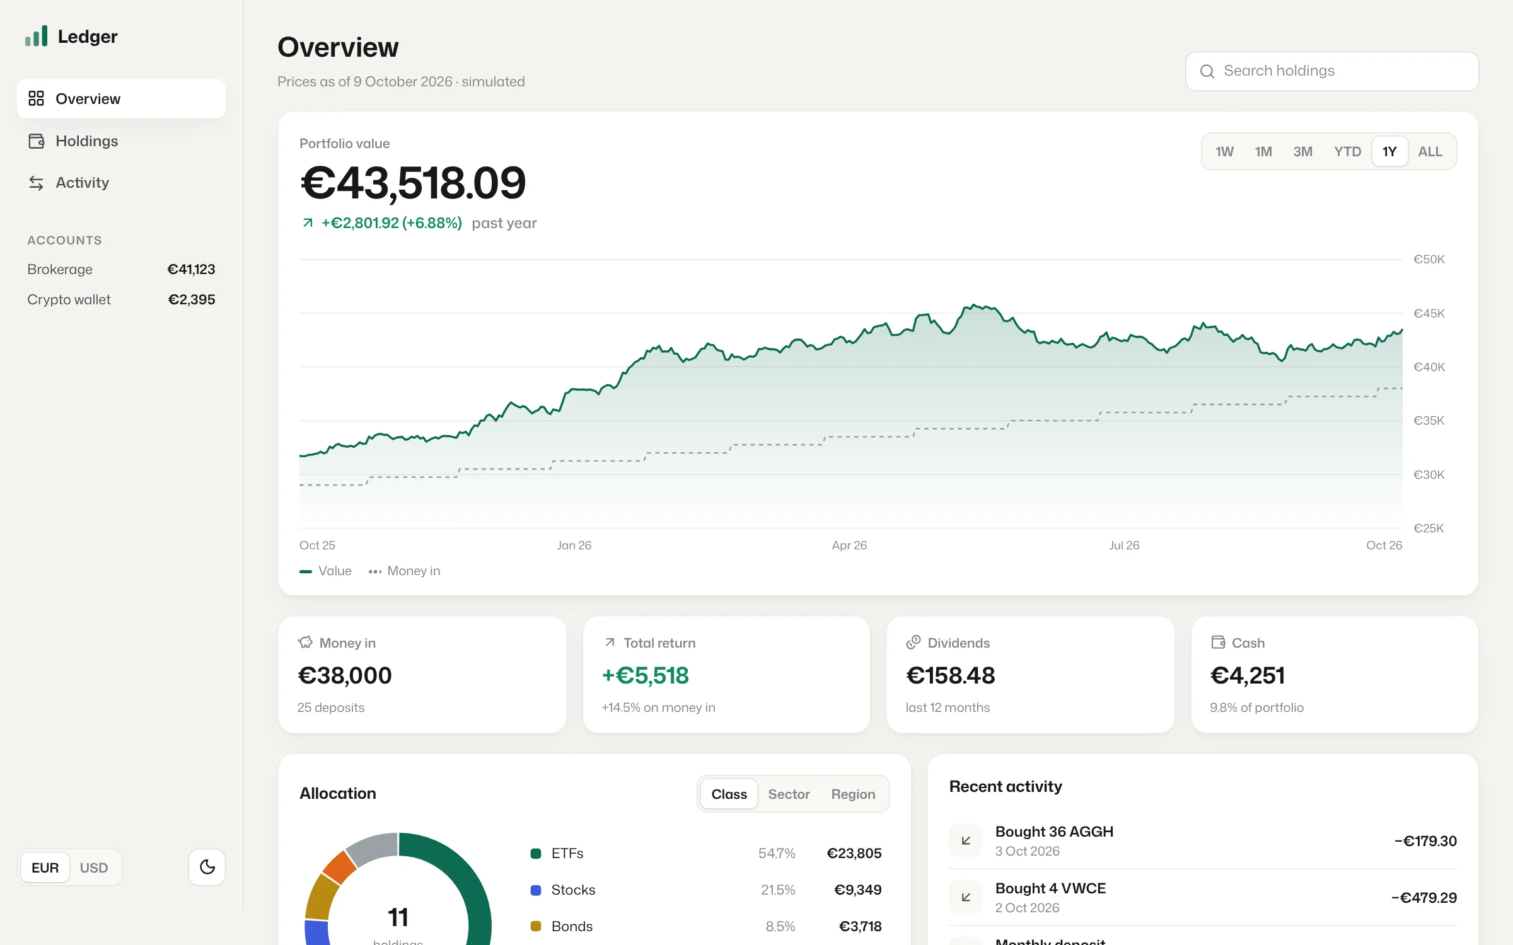This screenshot has width=1513, height=945.
Task: Click the €38,000 Money in value
Action: pos(344,675)
